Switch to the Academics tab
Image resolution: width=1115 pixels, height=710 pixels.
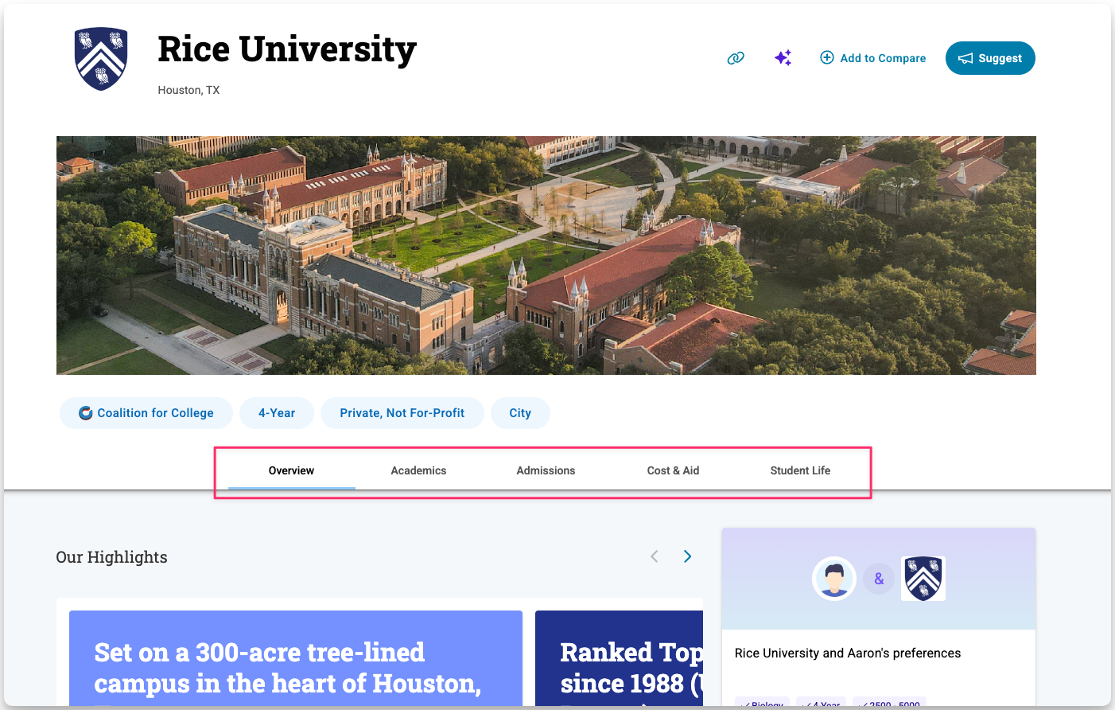(419, 470)
